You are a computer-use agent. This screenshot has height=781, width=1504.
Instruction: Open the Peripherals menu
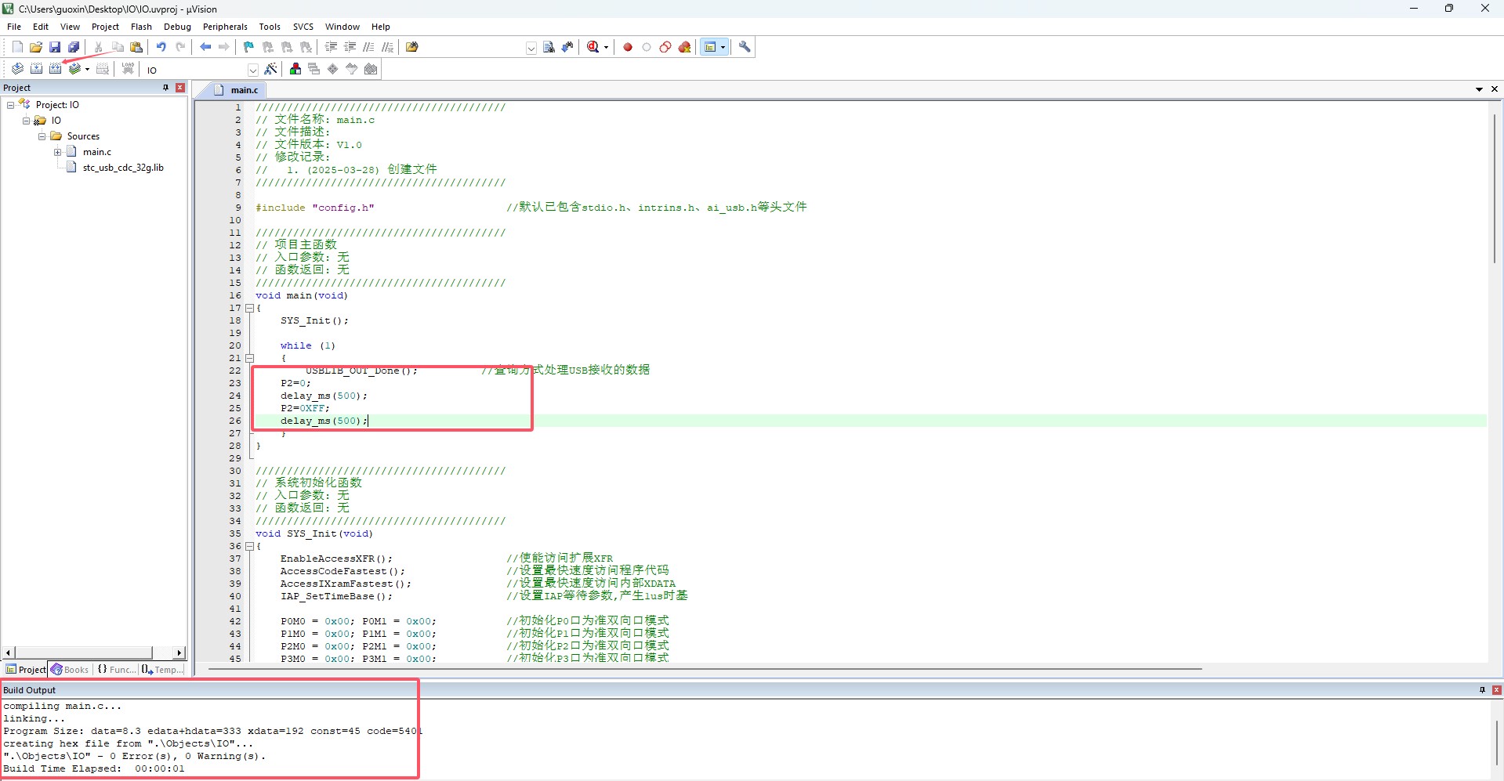[225, 27]
